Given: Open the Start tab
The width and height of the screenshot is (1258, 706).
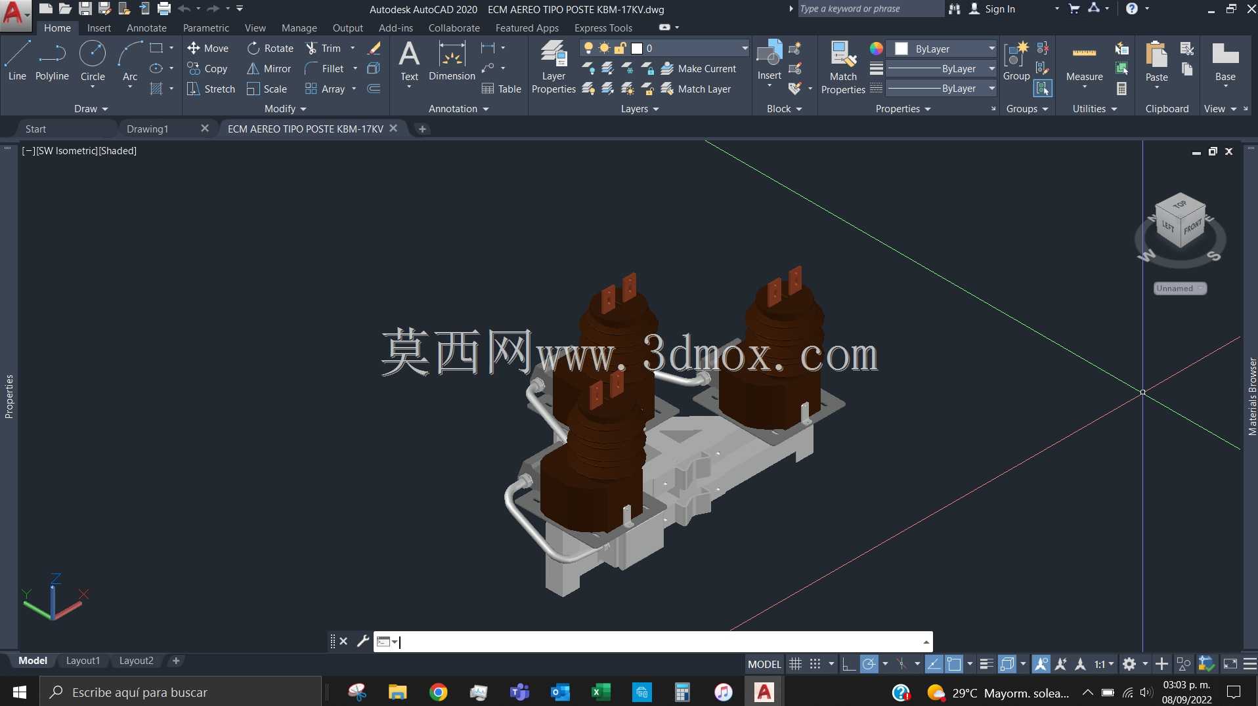Looking at the screenshot, I should pos(35,129).
